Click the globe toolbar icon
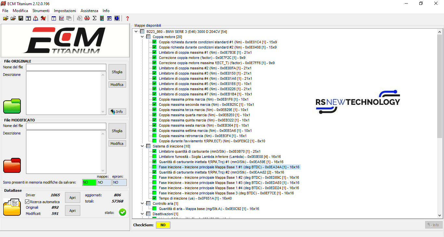The height and width of the screenshot is (237, 444). [117, 18]
